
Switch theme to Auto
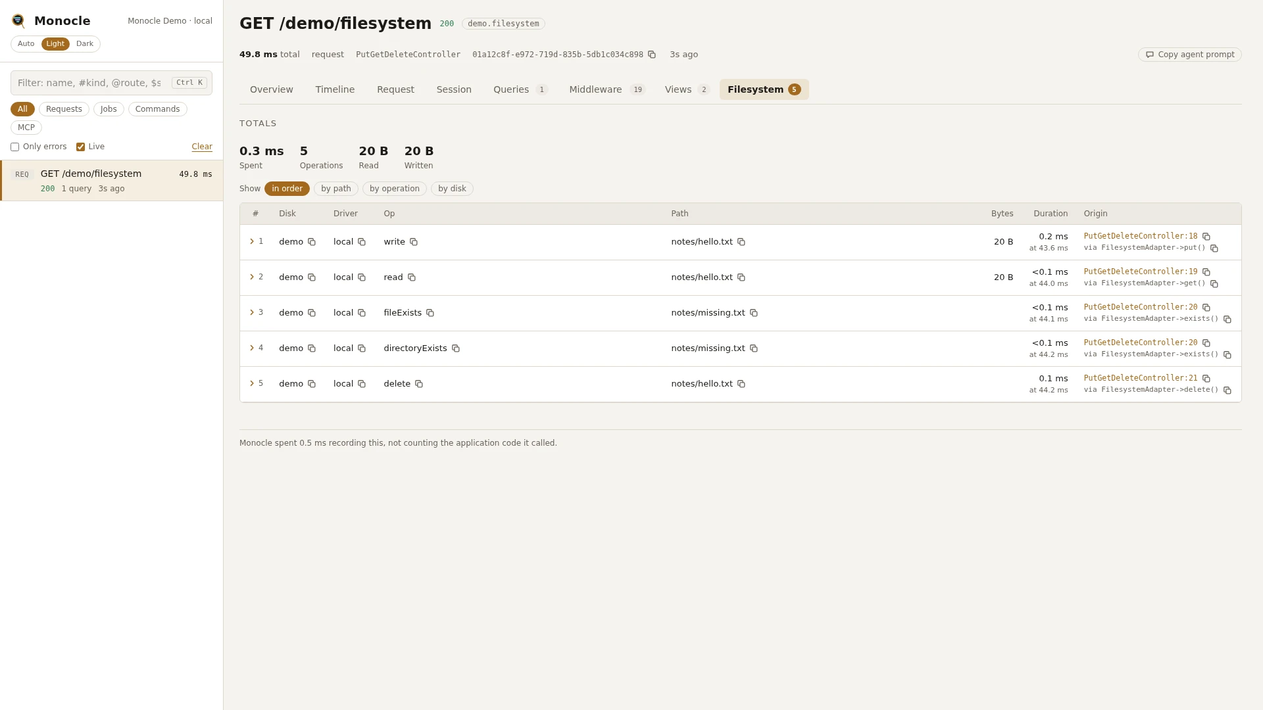pos(26,44)
